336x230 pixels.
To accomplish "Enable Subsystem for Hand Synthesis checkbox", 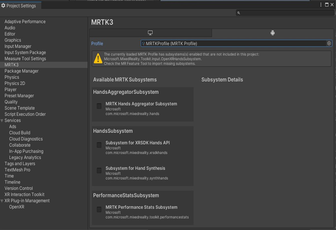I will [99, 171].
